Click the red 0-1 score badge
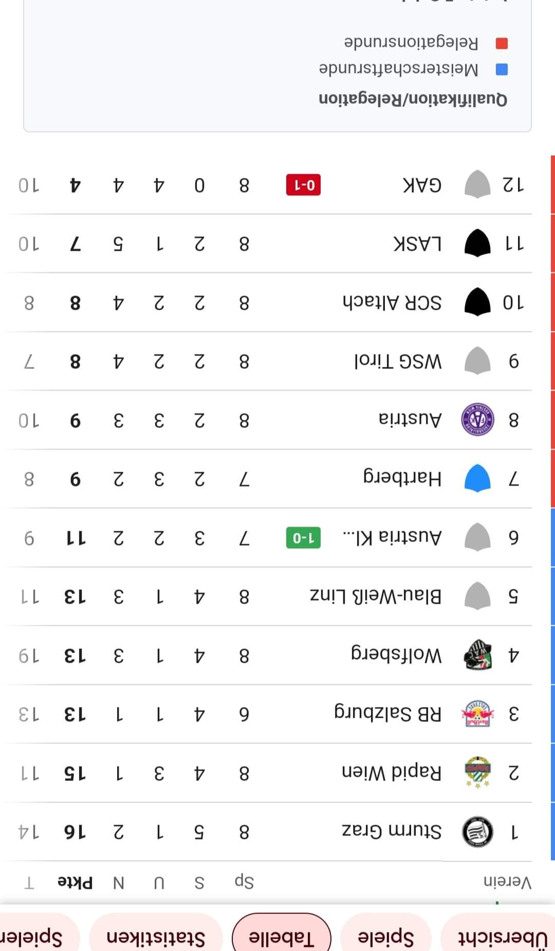555x951 pixels. [303, 185]
